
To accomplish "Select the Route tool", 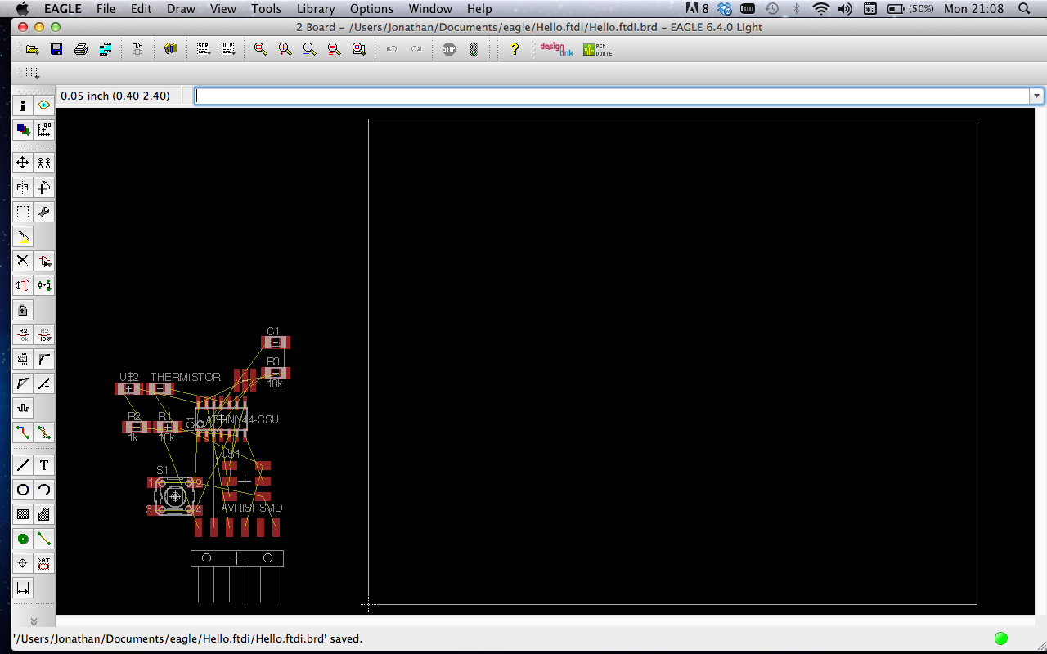I will tap(23, 432).
